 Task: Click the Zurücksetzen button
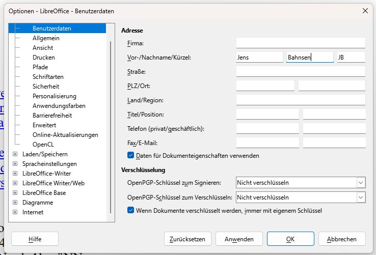(187, 239)
